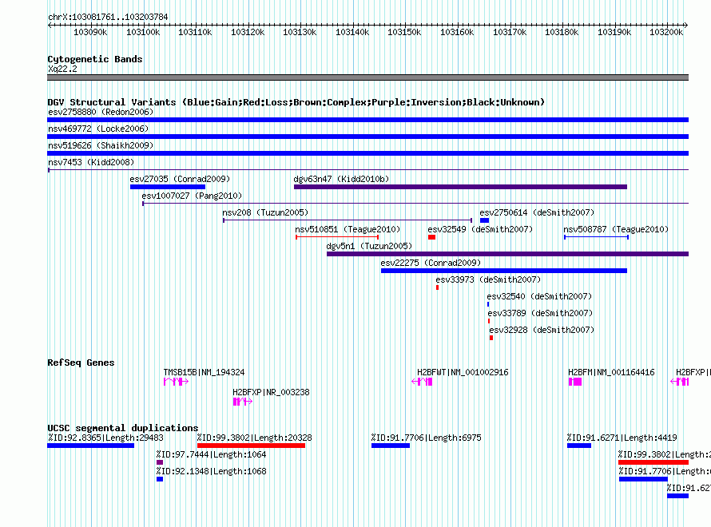The image size is (711, 527).
Task: Click the 103180k ruler tick label
Action: point(562,32)
